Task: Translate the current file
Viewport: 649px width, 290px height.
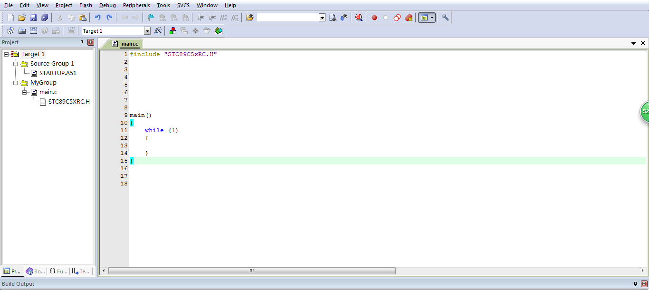Action: [x=10, y=31]
